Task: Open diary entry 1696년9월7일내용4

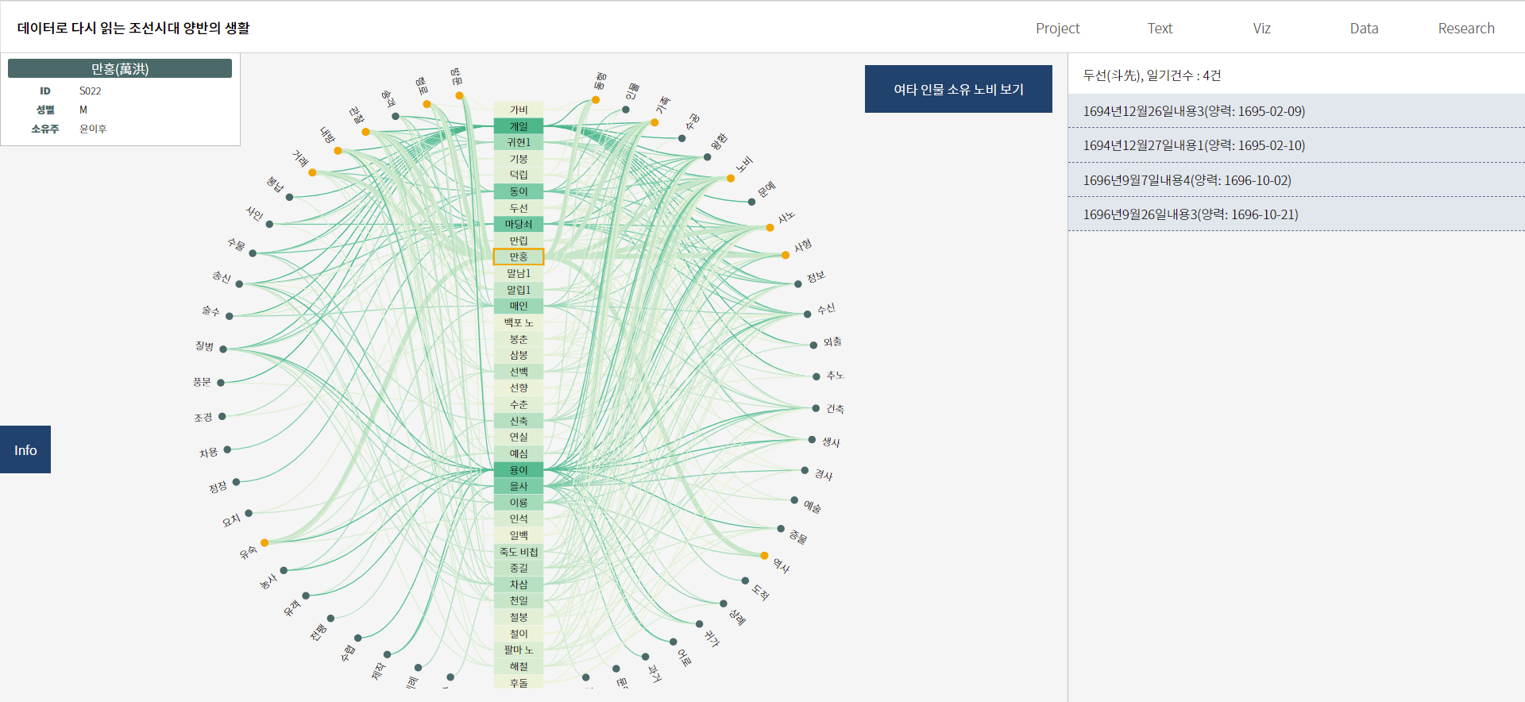Action: point(1187,180)
